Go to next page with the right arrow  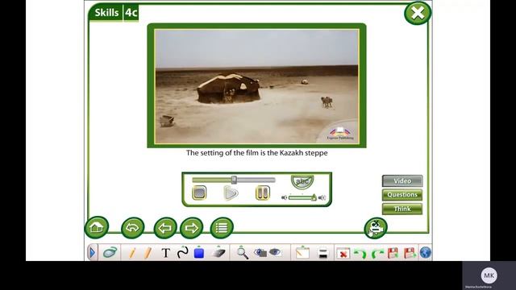[x=191, y=227]
